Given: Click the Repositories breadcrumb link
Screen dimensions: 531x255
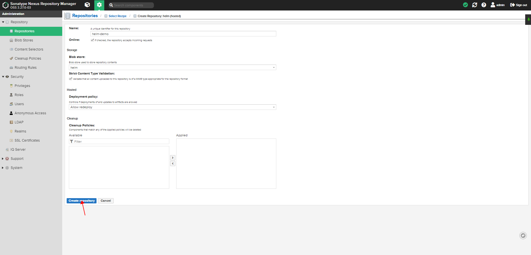Looking at the screenshot, I should (85, 16).
